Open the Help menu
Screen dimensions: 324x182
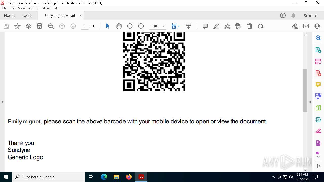point(55,8)
